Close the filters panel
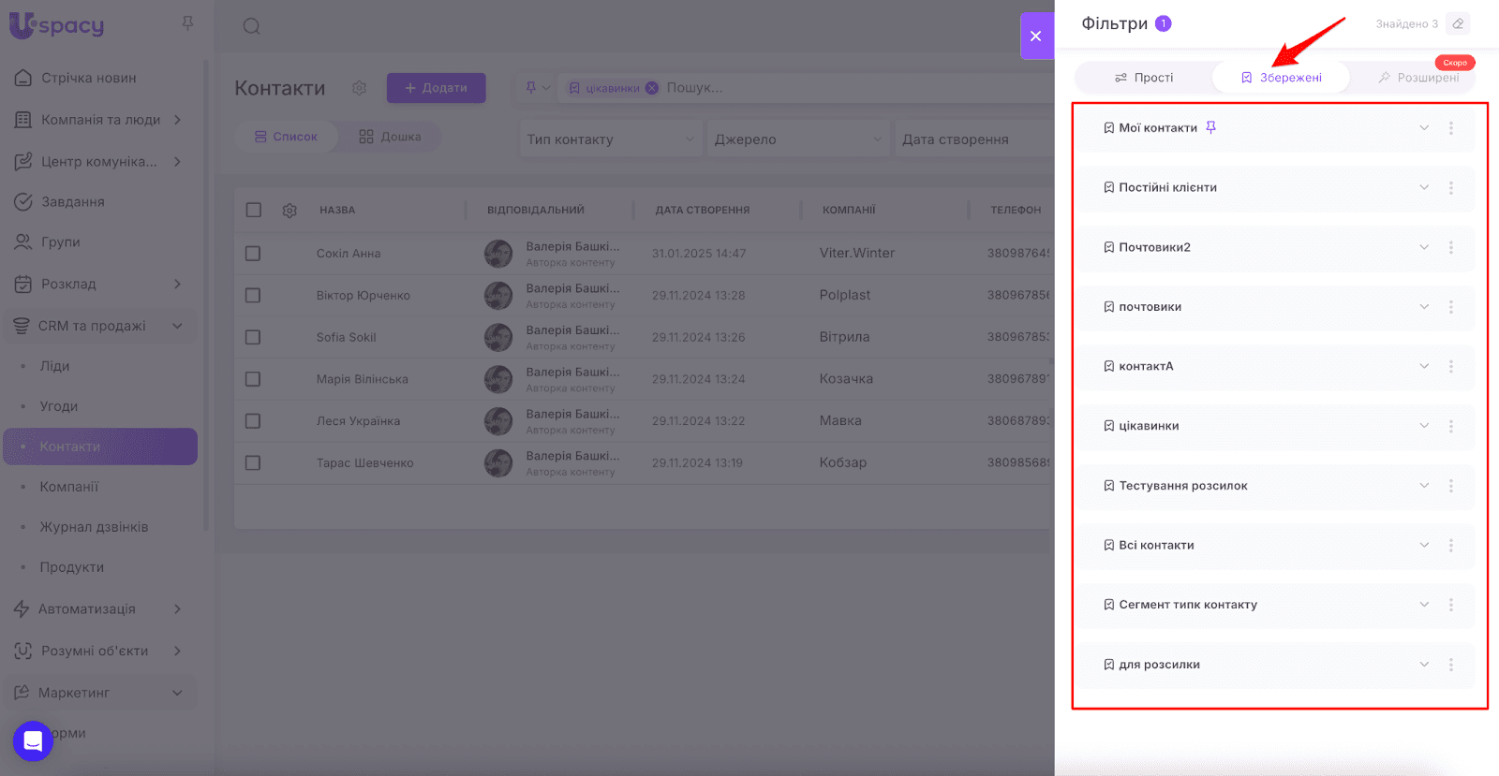 pyautogui.click(x=1035, y=37)
